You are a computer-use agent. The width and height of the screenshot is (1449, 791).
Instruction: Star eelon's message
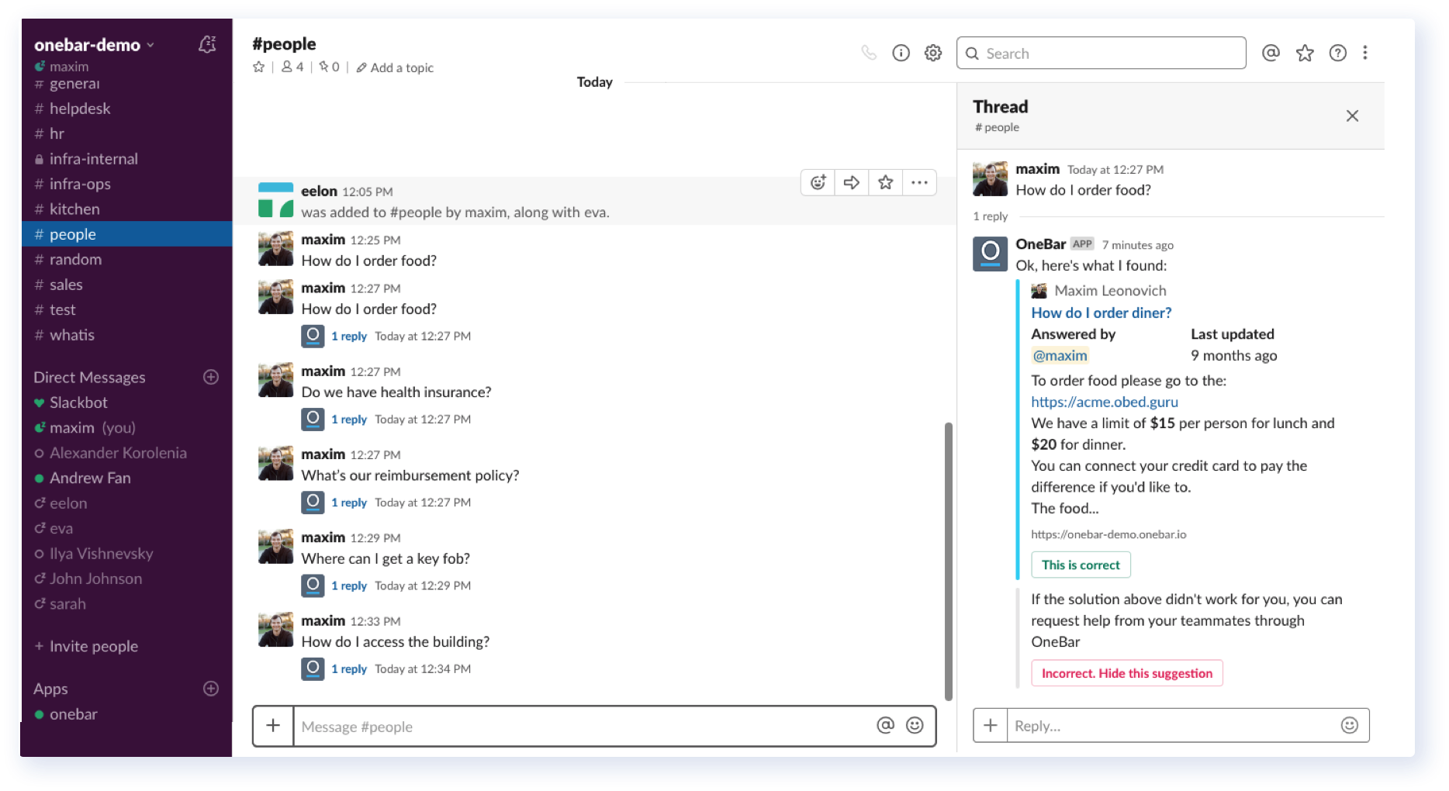click(x=886, y=182)
